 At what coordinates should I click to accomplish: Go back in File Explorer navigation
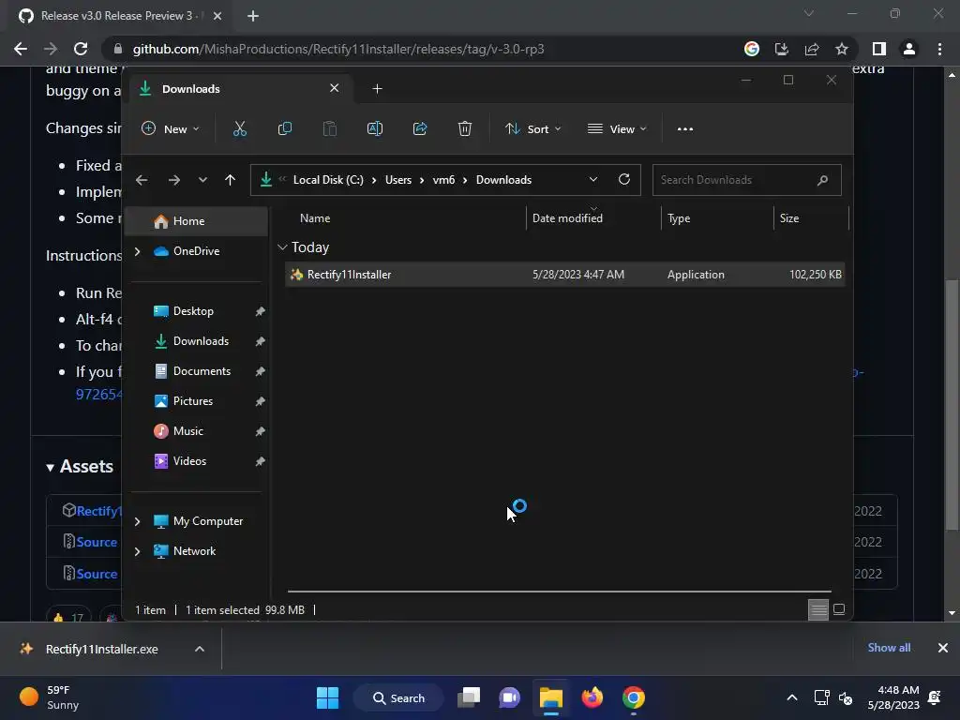142,179
